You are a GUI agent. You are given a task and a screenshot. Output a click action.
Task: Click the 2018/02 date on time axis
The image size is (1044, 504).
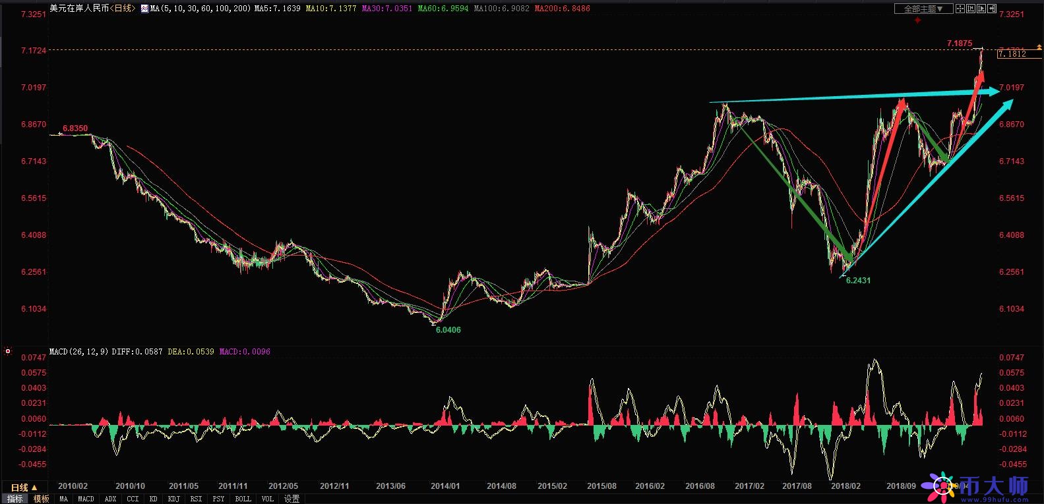pos(845,486)
